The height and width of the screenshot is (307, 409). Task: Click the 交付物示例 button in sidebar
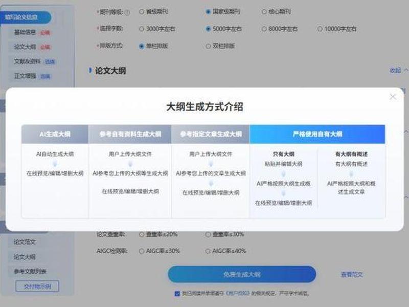[x=37, y=287]
